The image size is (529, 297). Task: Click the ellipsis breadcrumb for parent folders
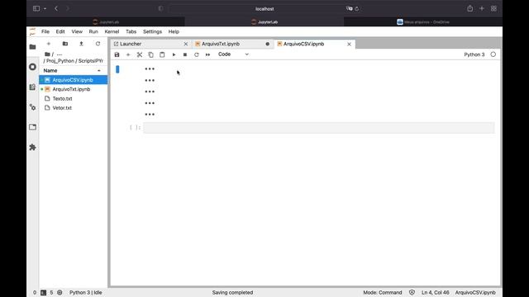60,54
